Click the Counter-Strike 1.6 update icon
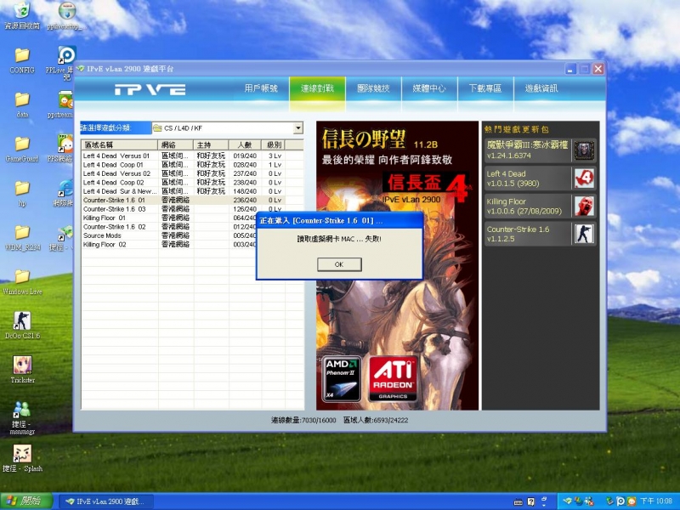680x510 pixels. [584, 234]
